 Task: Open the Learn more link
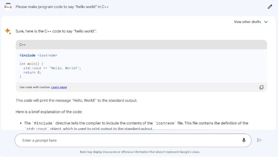coord(59,87)
